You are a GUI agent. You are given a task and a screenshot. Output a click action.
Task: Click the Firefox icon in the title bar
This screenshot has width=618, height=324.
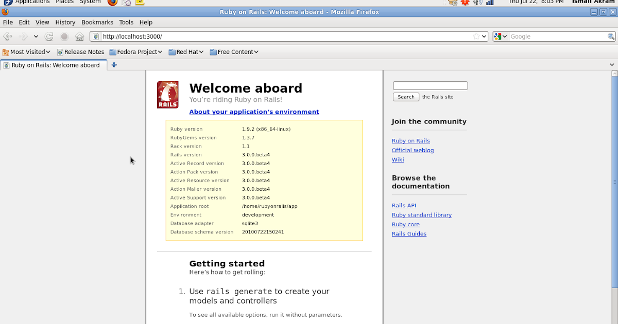pyautogui.click(x=5, y=12)
